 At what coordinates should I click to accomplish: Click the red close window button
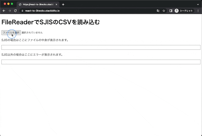point(5,4)
